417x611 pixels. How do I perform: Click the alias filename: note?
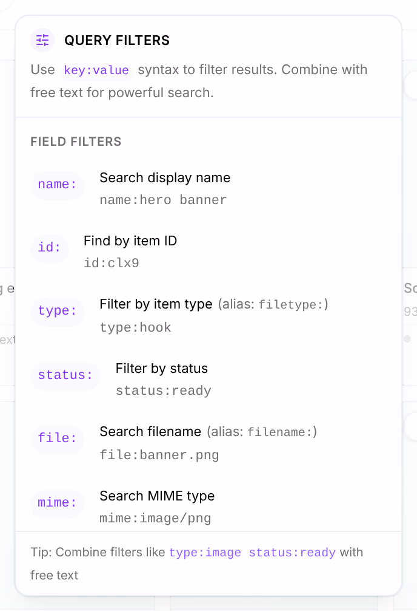(x=262, y=432)
